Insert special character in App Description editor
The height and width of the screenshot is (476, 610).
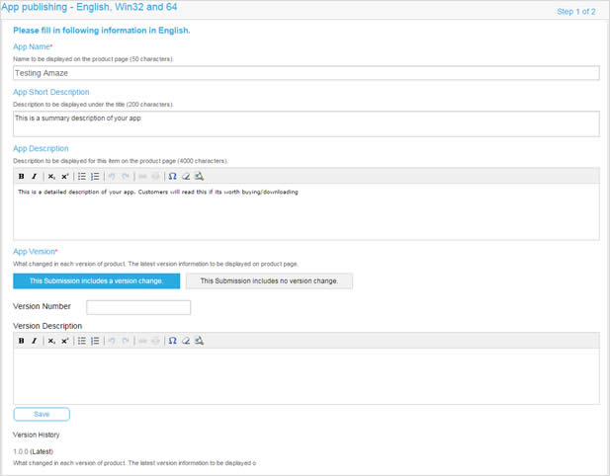pos(172,177)
